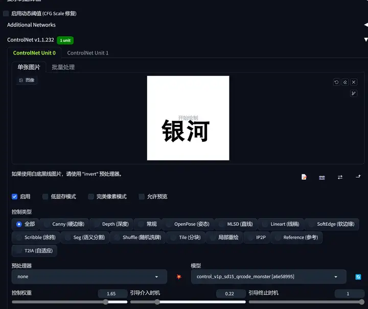Open new canvas with notepad icon

pos(304,177)
